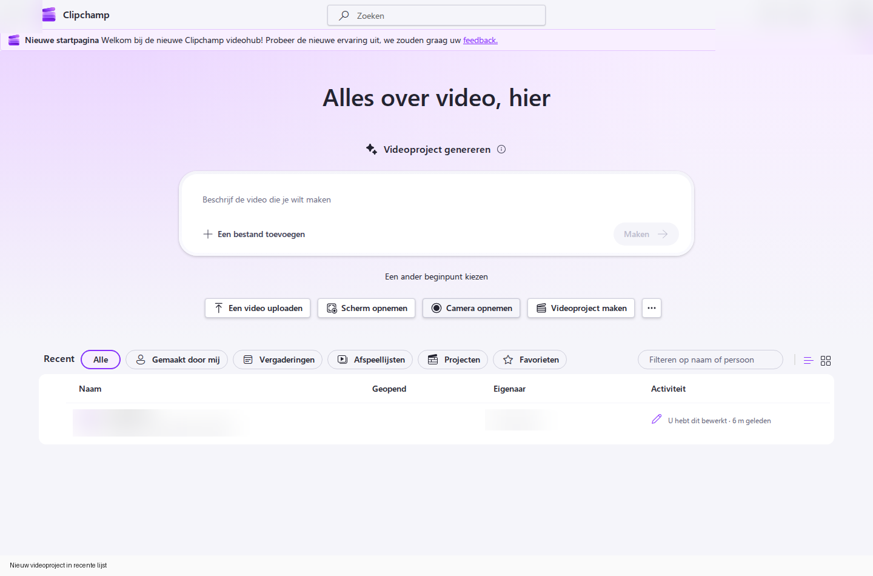This screenshot has height=576, width=873.
Task: Click the pencil edit icon in Activiteit column
Action: tap(657, 419)
